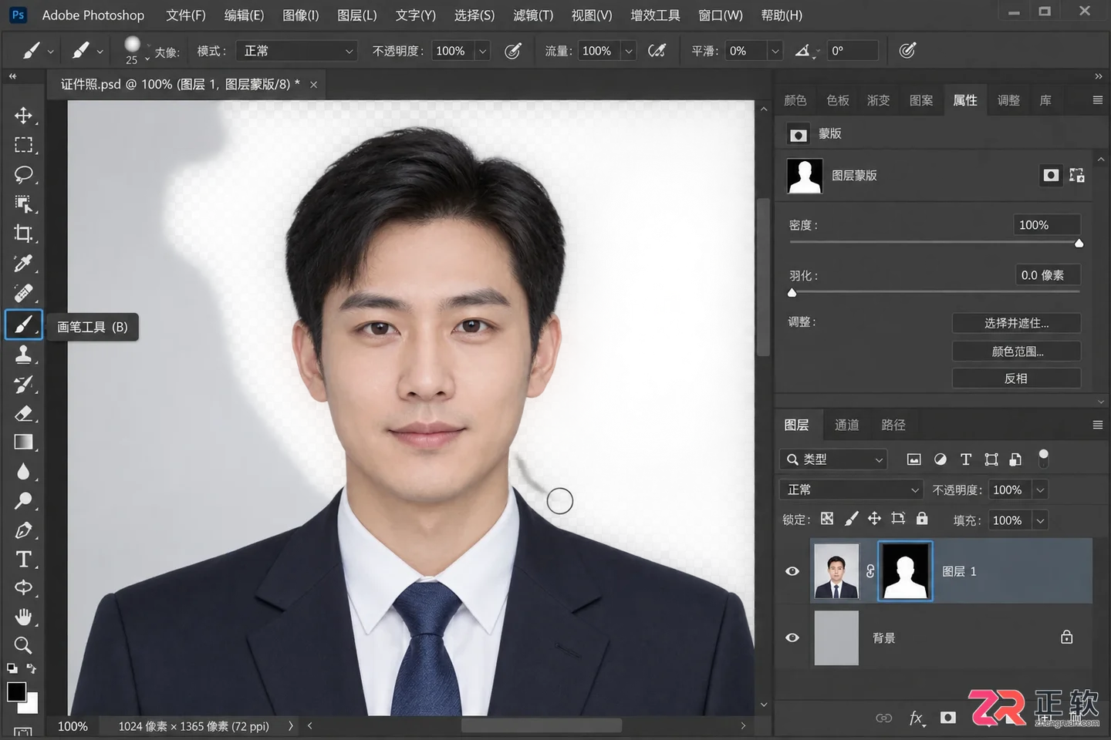Open the 滤镜(T) menu
Screen dimensions: 1111x740
[533, 15]
